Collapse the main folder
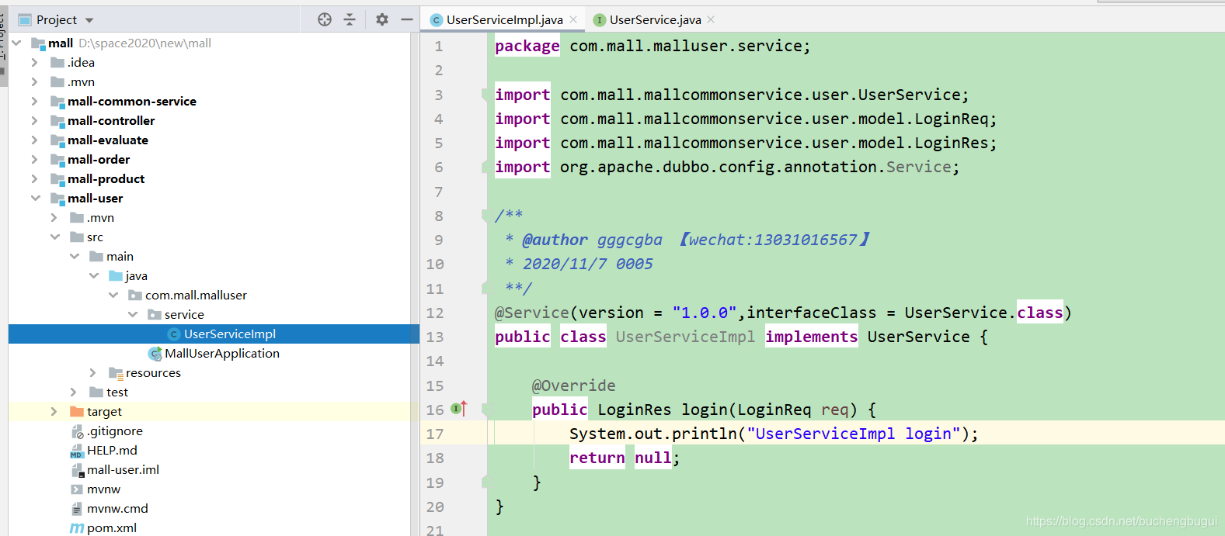Image resolution: width=1225 pixels, height=536 pixels. 74,256
